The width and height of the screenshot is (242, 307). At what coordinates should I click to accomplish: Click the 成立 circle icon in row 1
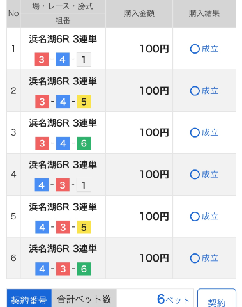coord(195,49)
